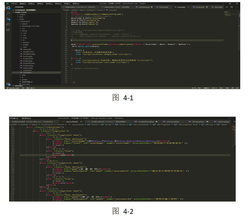Click PHP language mode in status bar
This screenshot has height=217, width=249.
click(x=227, y=88)
